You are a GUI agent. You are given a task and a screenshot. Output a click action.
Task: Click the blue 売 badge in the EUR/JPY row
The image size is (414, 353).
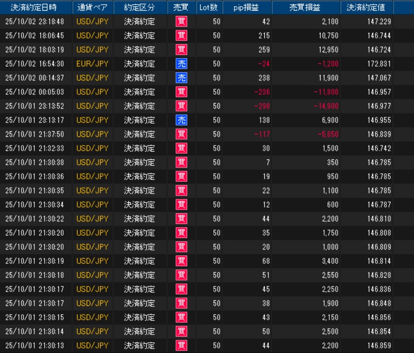(x=182, y=64)
